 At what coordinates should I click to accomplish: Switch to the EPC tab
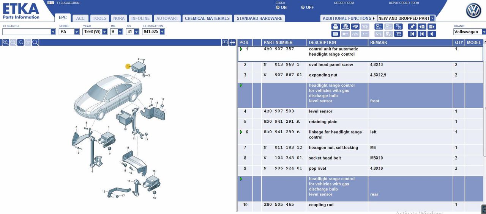(x=63, y=18)
